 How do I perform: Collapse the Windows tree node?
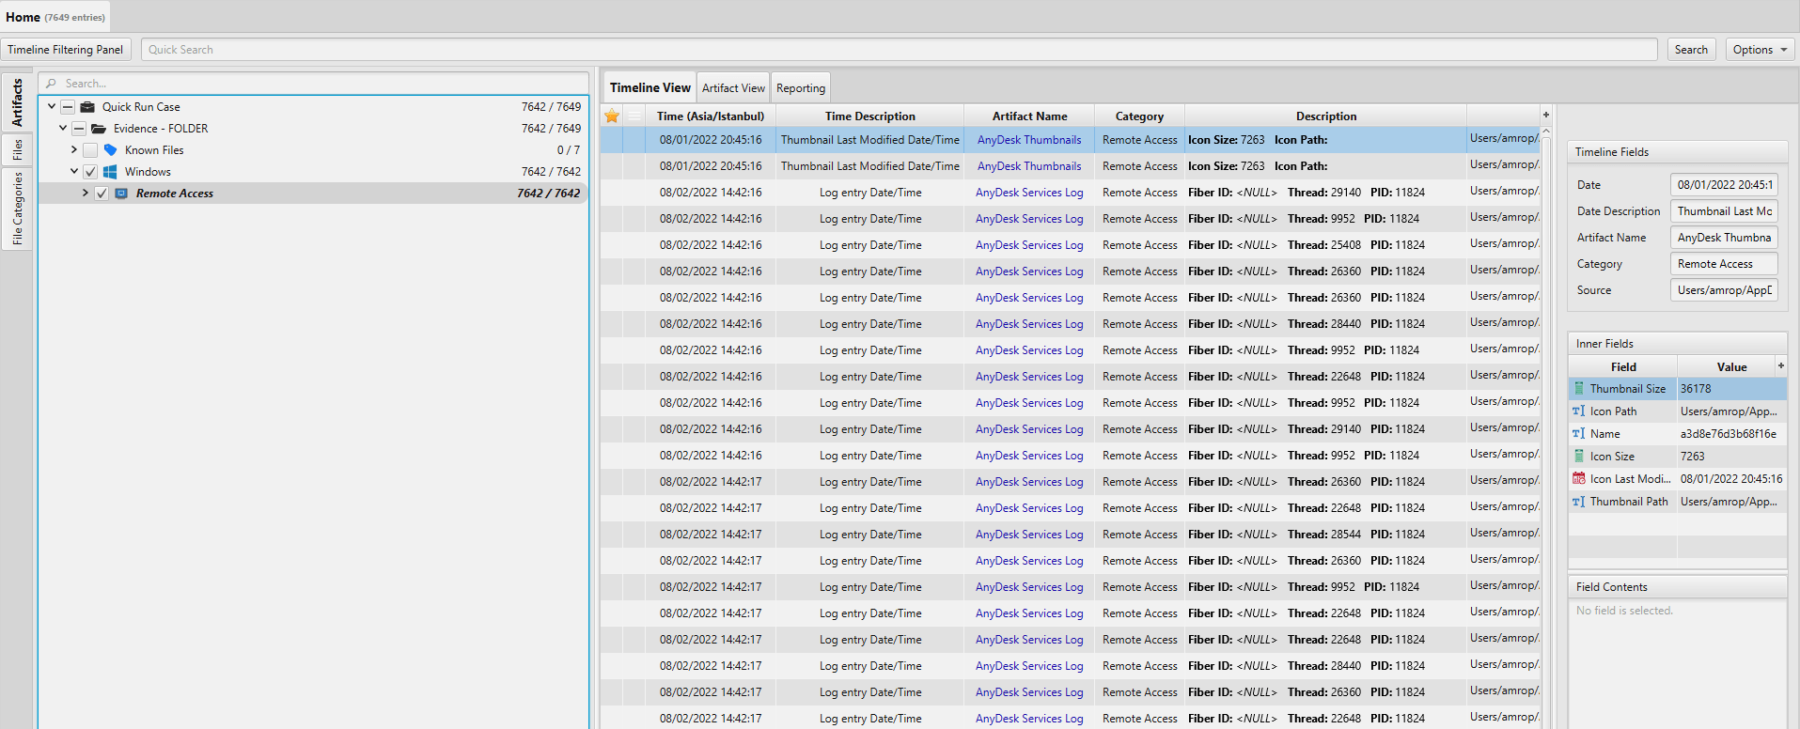74,171
